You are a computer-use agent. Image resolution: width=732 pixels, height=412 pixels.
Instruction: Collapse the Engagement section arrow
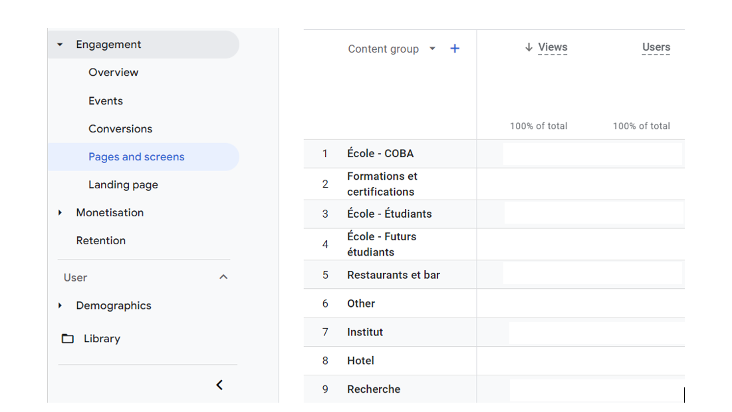pos(60,45)
